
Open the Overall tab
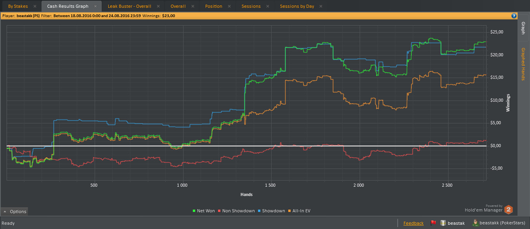click(x=178, y=6)
